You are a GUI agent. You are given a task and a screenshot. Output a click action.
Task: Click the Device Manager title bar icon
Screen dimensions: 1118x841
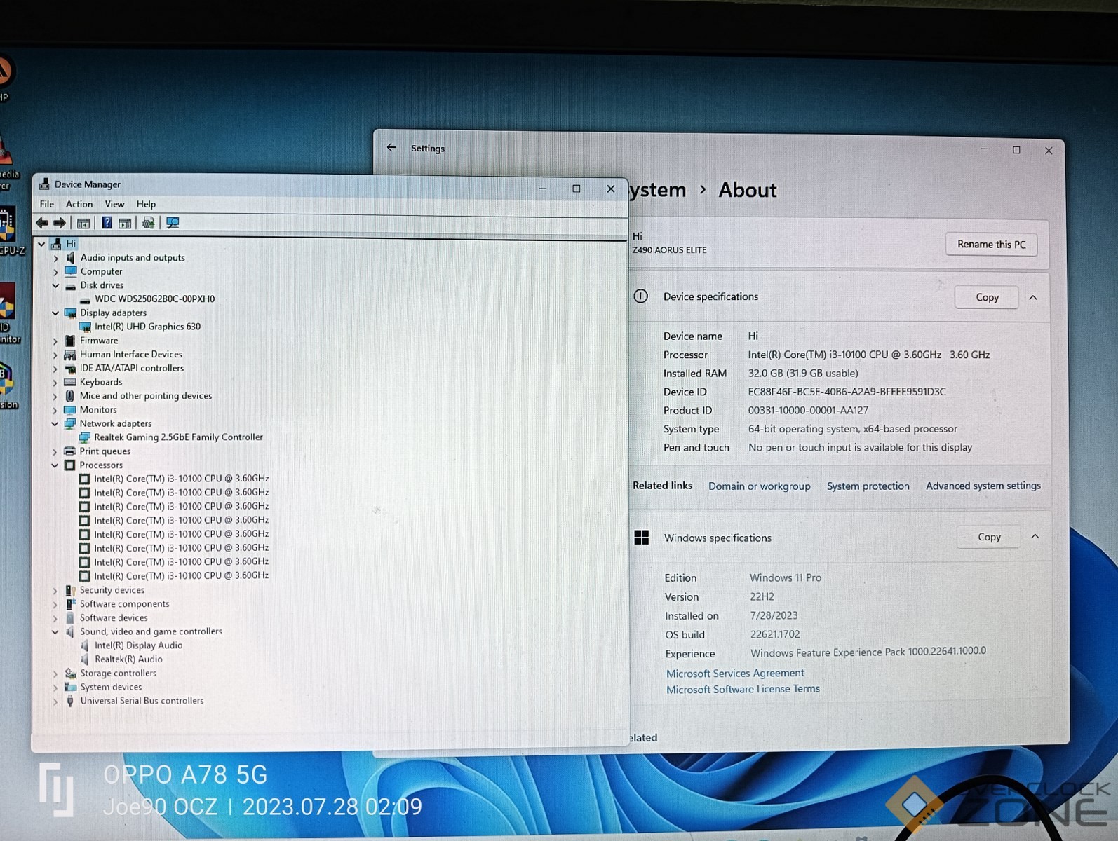[x=44, y=184]
